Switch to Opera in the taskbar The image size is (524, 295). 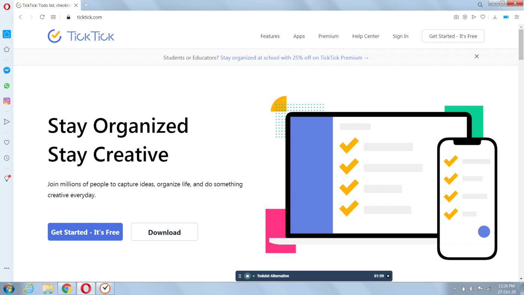coord(86,288)
